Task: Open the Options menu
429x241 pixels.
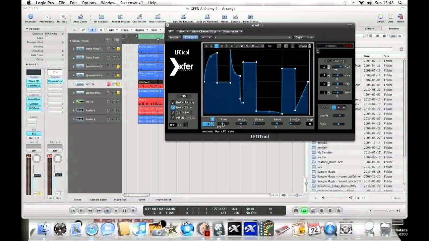Action: click(x=89, y=3)
